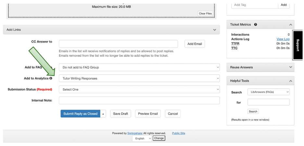Screen dimensions: 304x146
Task: Open the Submit Reply split-button caret
Action: click(103, 114)
